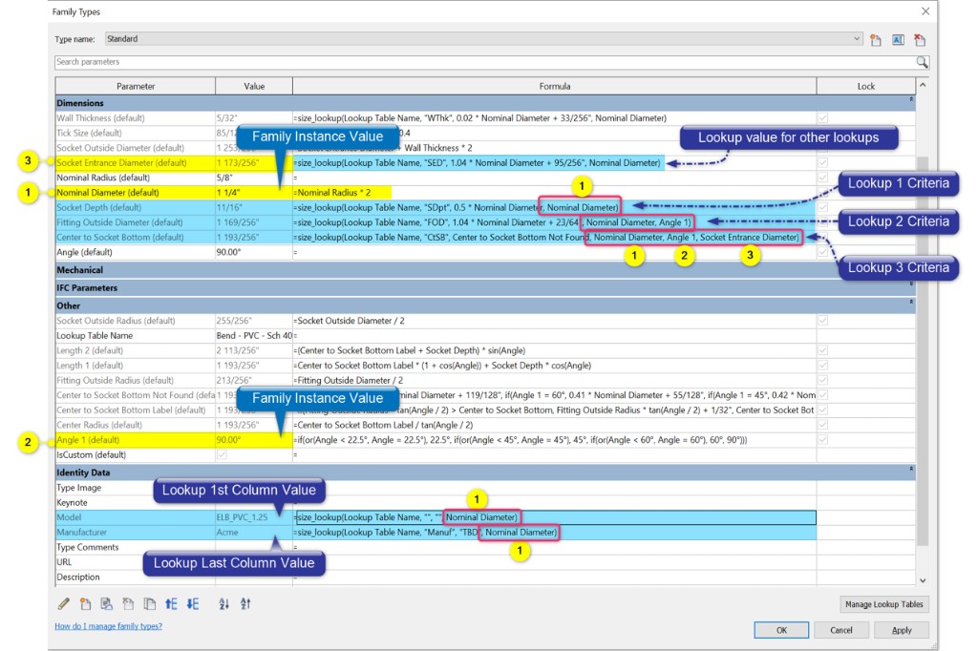Image resolution: width=978 pixels, height=651 pixels.
Task: Toggle lock for Socket Depth row
Action: coord(822,208)
